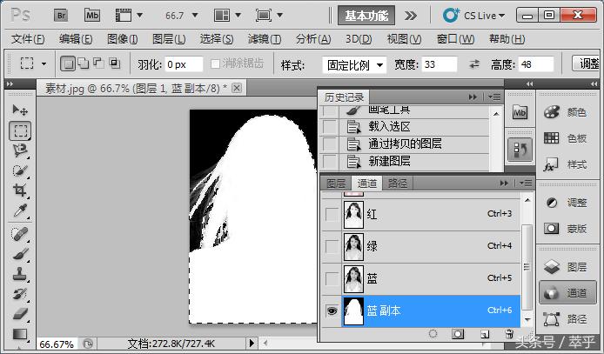The image size is (604, 354).
Task: Select the Eraser tool
Action: 20,314
